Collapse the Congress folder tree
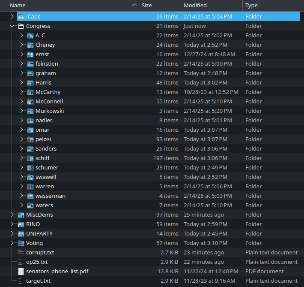The width and height of the screenshot is (304, 287). coord(12,26)
